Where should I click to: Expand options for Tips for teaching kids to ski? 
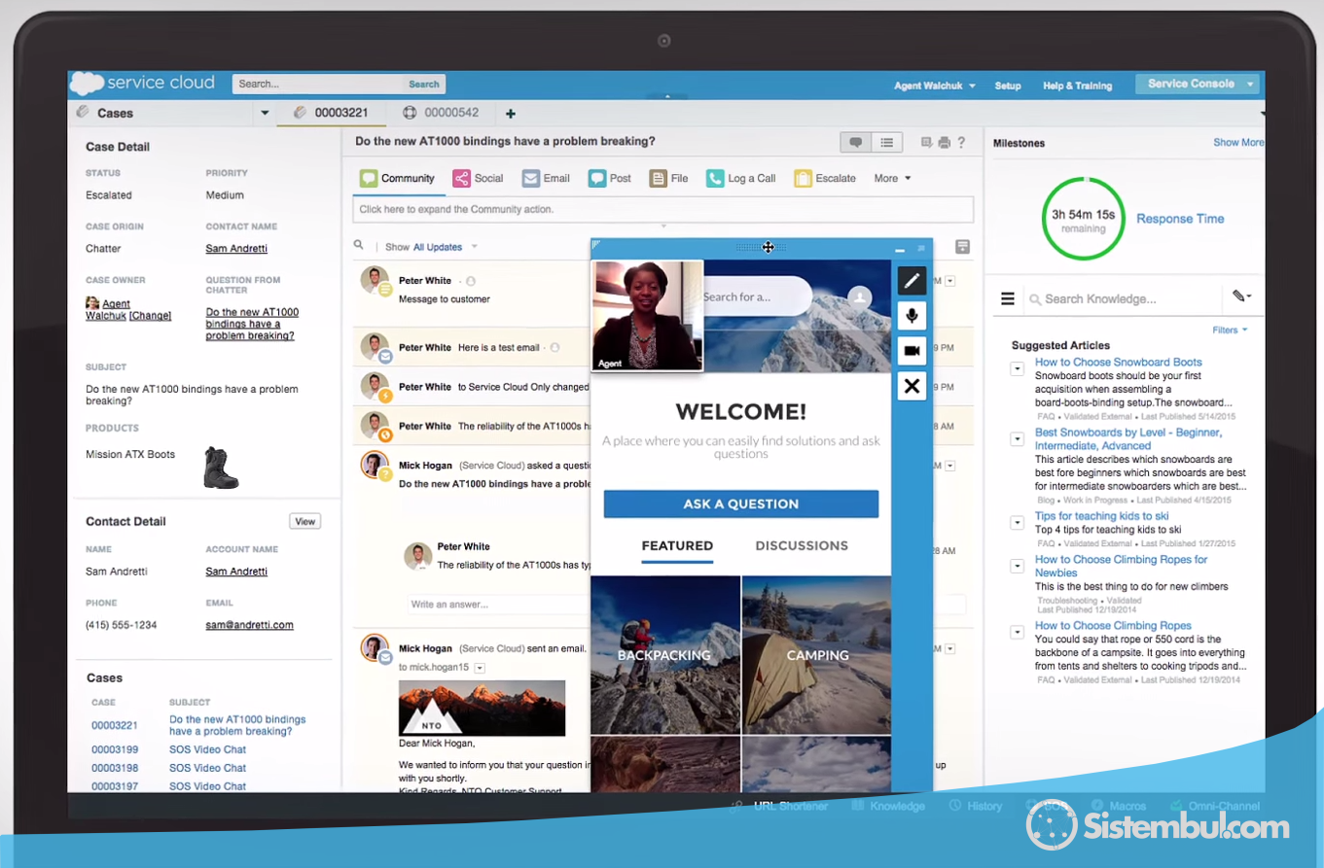1017,523
